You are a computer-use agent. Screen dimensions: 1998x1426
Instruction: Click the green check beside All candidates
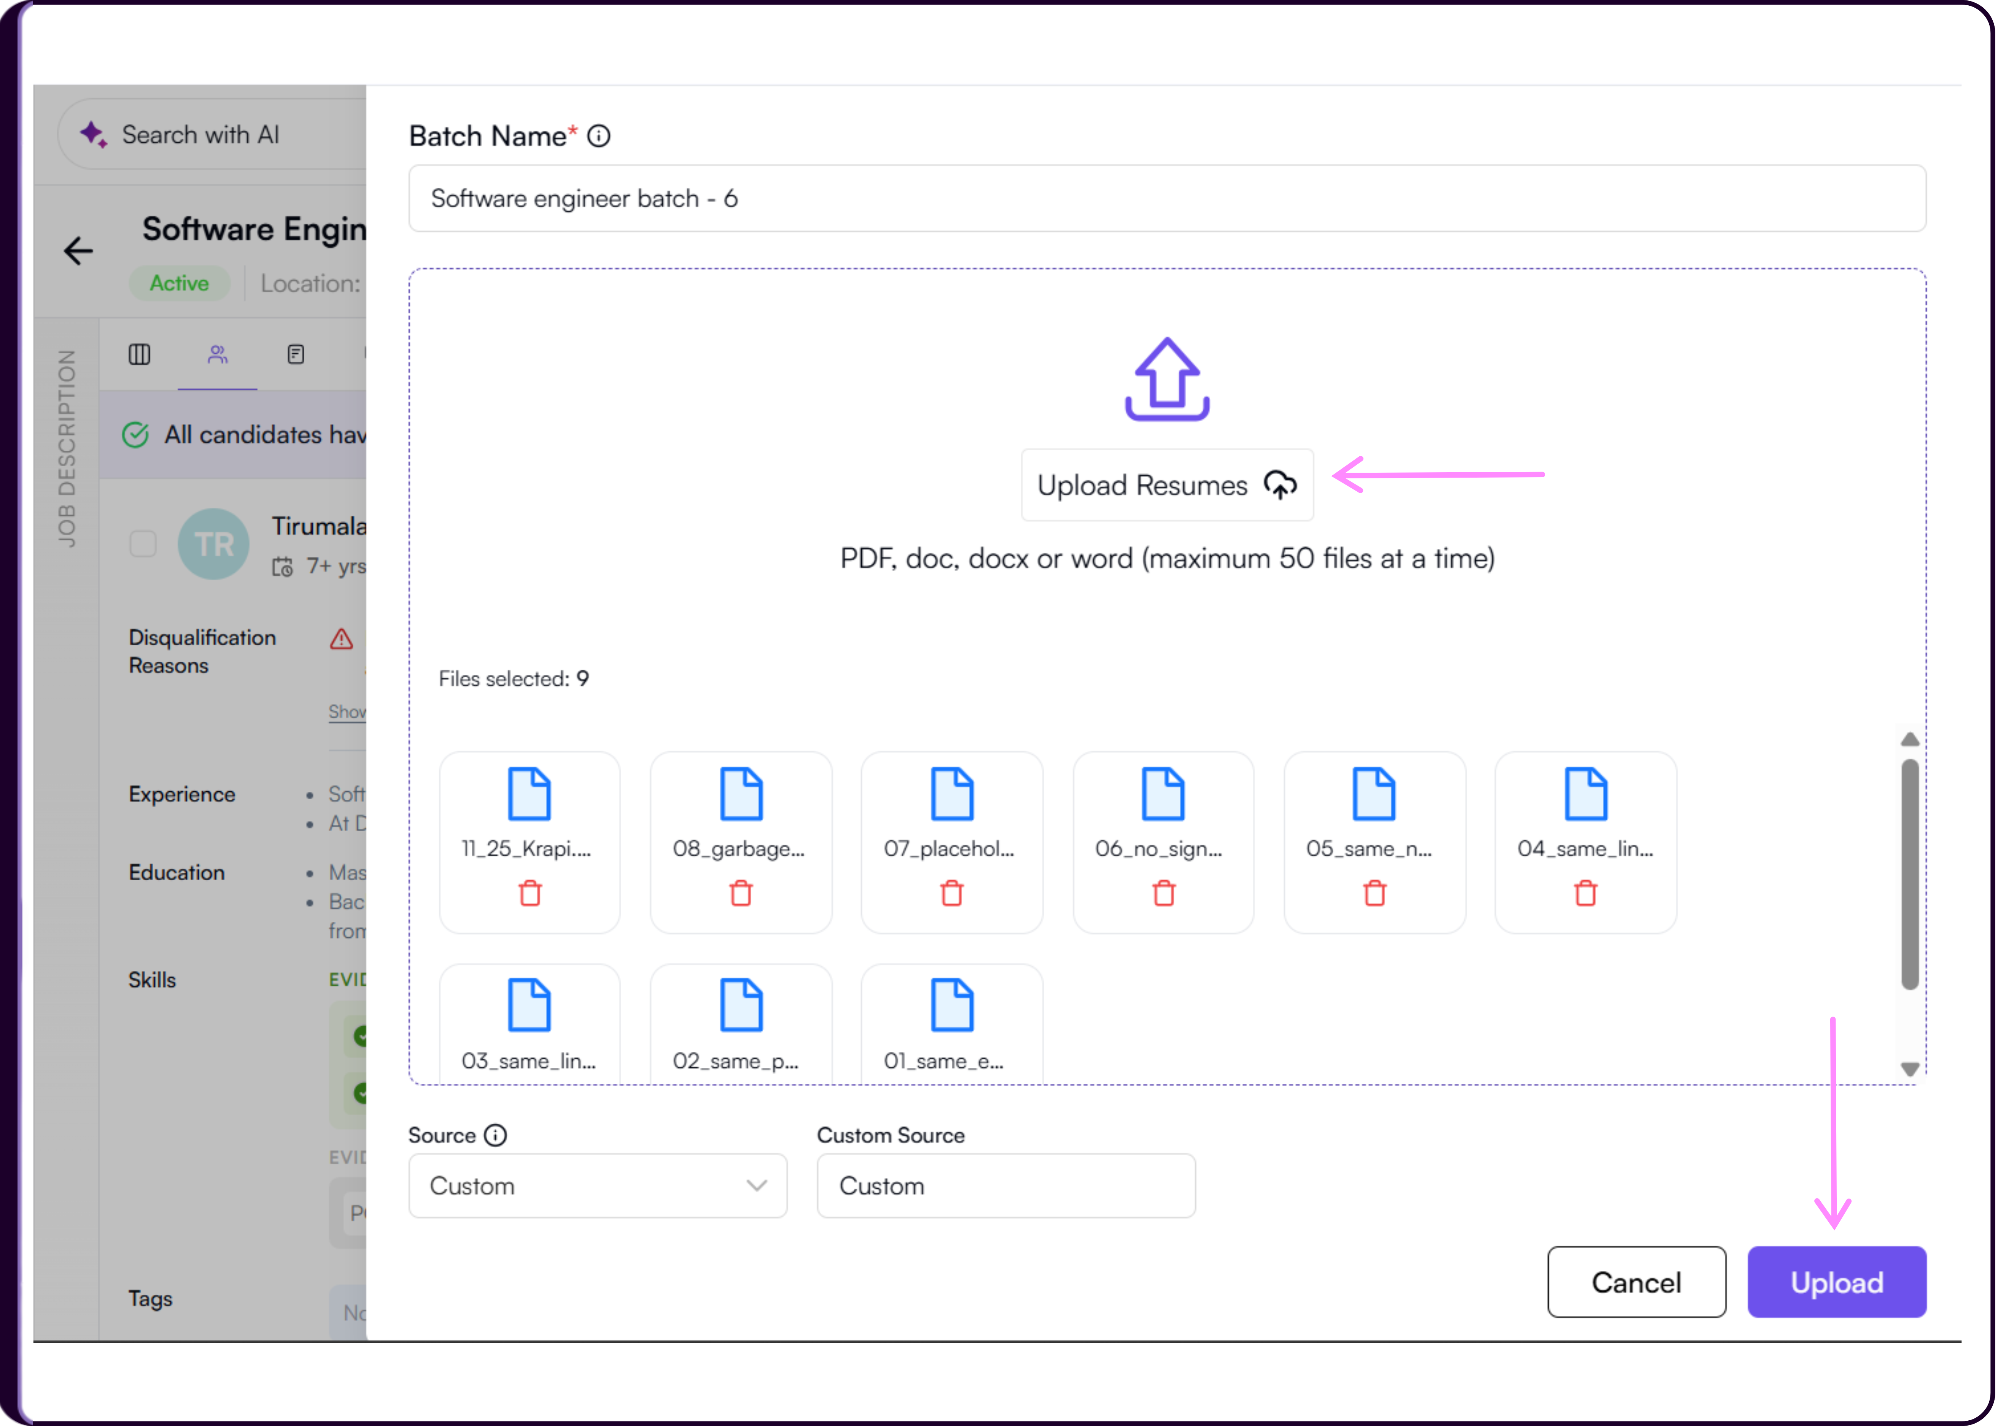tap(135, 435)
